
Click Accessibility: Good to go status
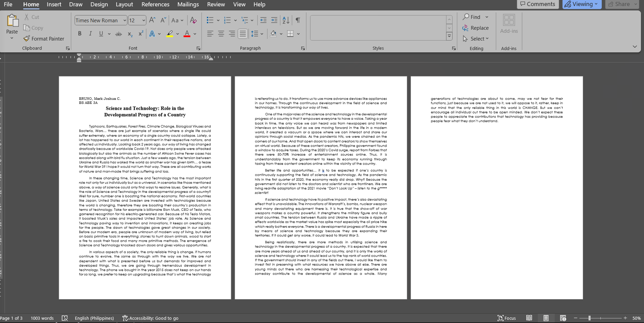tap(150, 318)
